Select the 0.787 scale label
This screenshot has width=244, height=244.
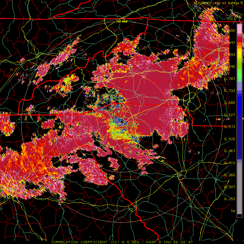[x=230, y=79]
